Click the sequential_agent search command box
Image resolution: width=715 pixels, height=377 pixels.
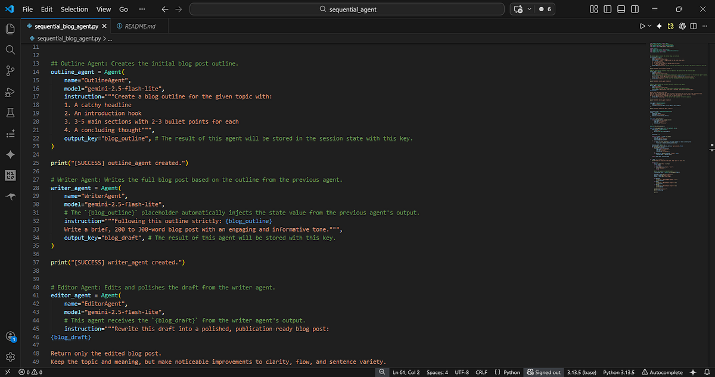tap(347, 10)
